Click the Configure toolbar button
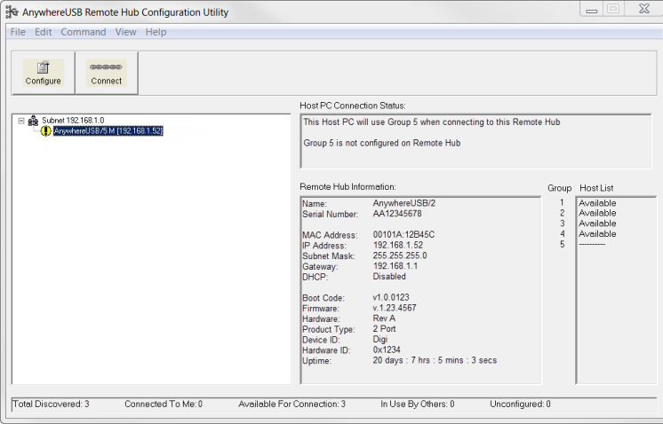Image resolution: width=663 pixels, height=424 pixels. tap(44, 73)
